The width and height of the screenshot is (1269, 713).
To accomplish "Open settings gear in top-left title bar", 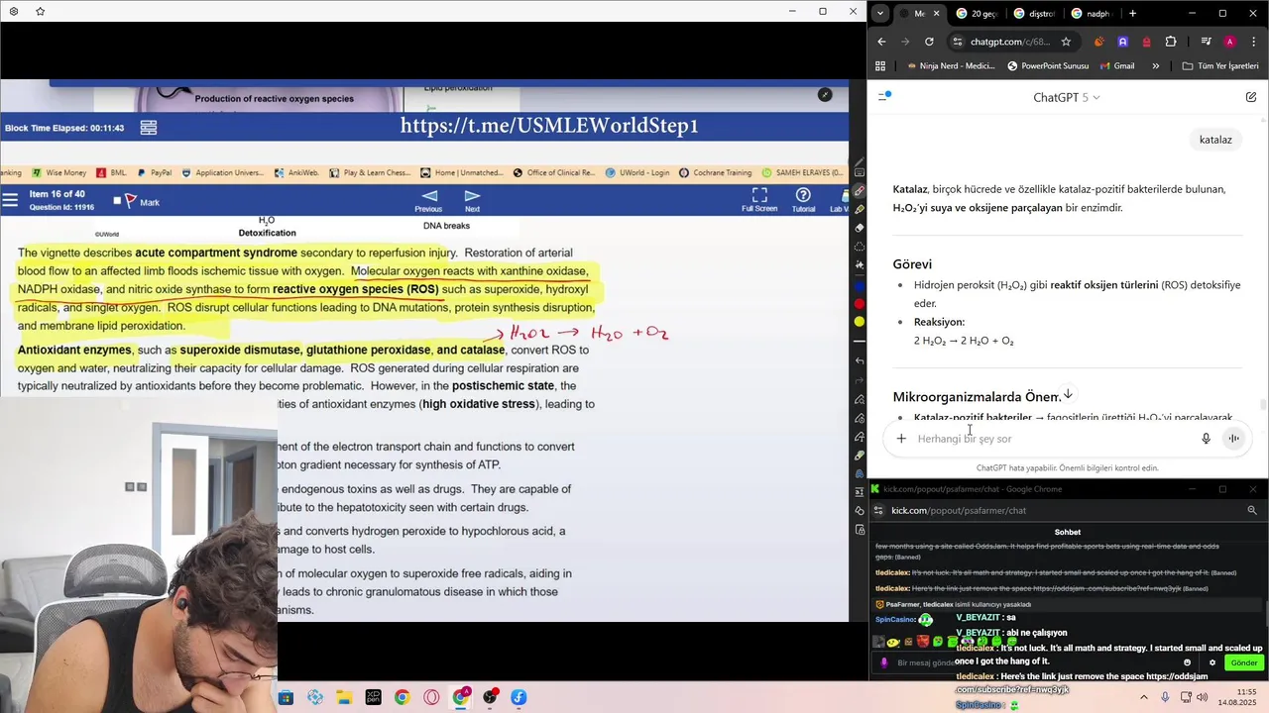I will click(13, 11).
